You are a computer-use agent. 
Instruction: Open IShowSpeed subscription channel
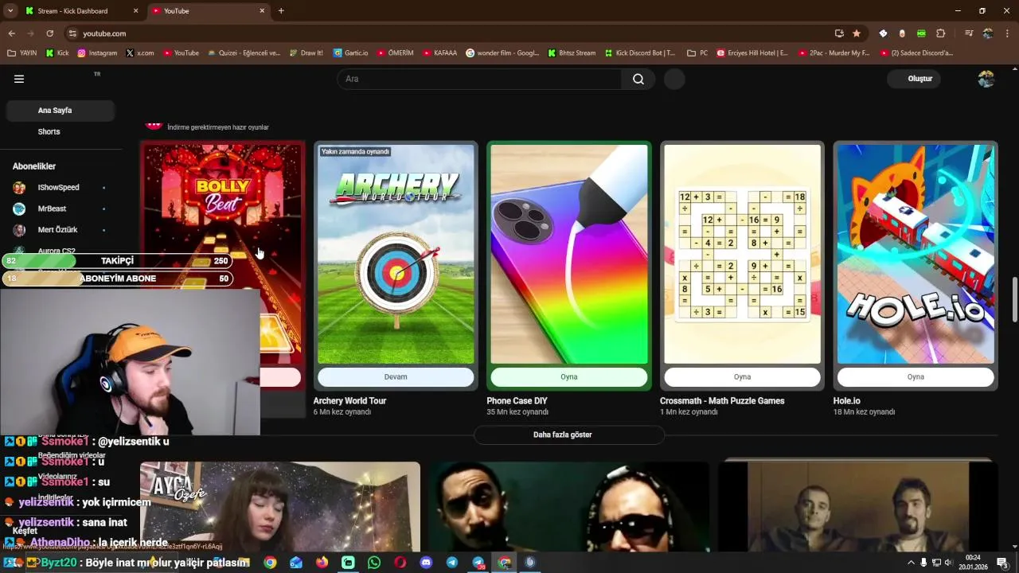pos(59,187)
